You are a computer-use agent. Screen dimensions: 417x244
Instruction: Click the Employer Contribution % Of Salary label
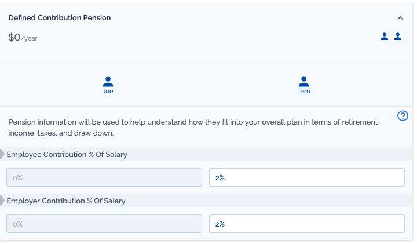click(x=66, y=201)
